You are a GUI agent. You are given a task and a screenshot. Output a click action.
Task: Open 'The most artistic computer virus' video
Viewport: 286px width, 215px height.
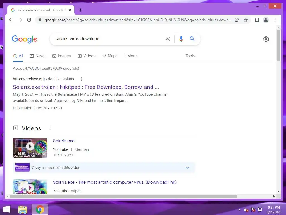point(115,182)
